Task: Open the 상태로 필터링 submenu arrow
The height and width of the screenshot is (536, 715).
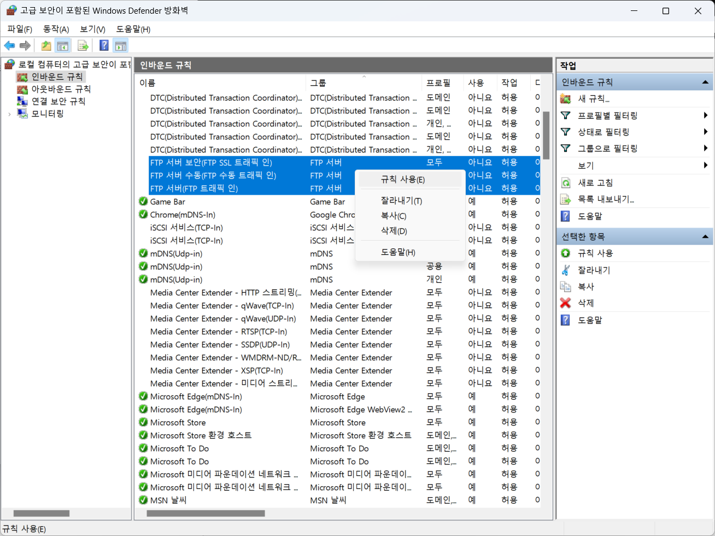Action: click(x=706, y=132)
